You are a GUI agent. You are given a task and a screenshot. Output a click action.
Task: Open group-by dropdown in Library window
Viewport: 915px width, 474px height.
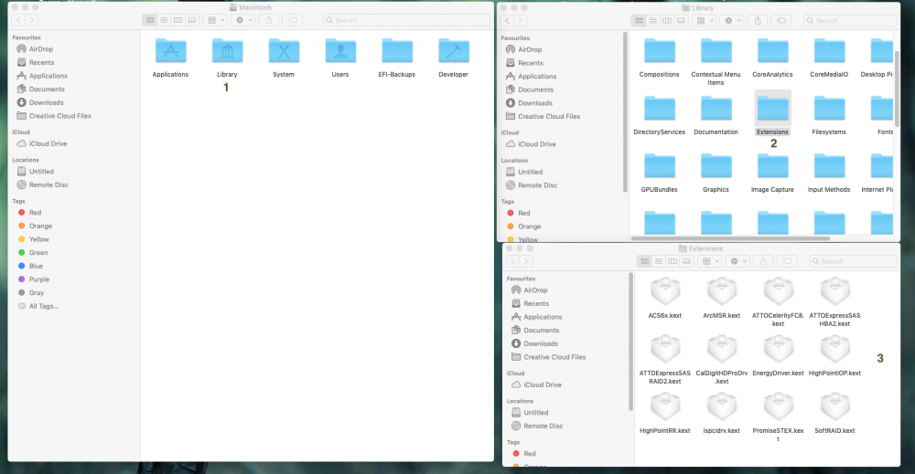705,20
